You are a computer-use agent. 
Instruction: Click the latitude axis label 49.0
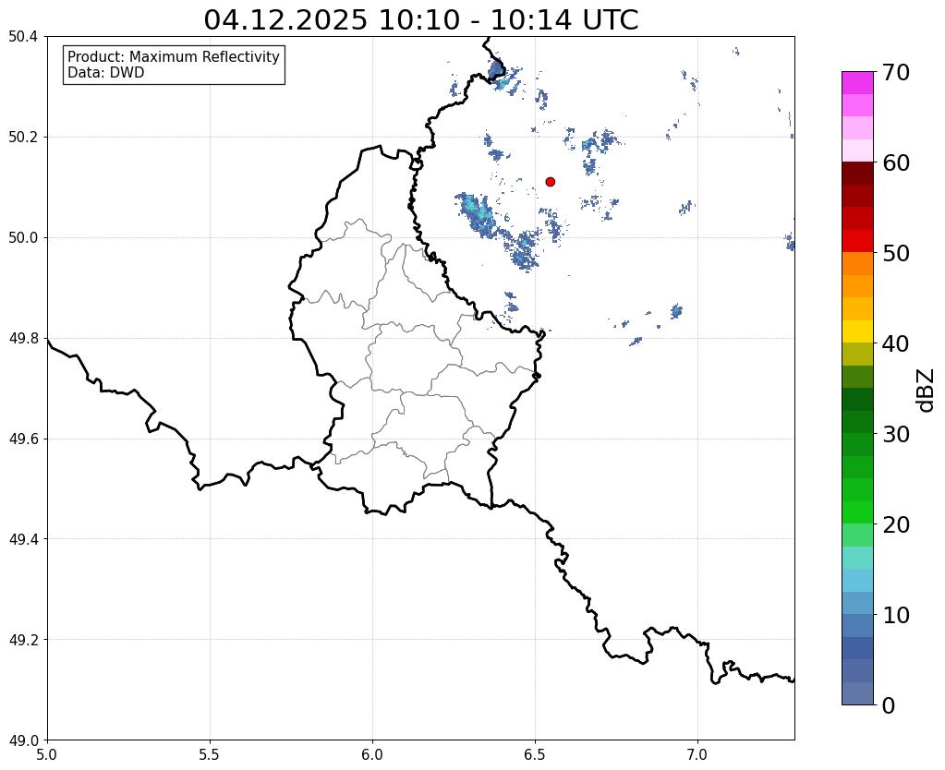pyautogui.click(x=23, y=740)
